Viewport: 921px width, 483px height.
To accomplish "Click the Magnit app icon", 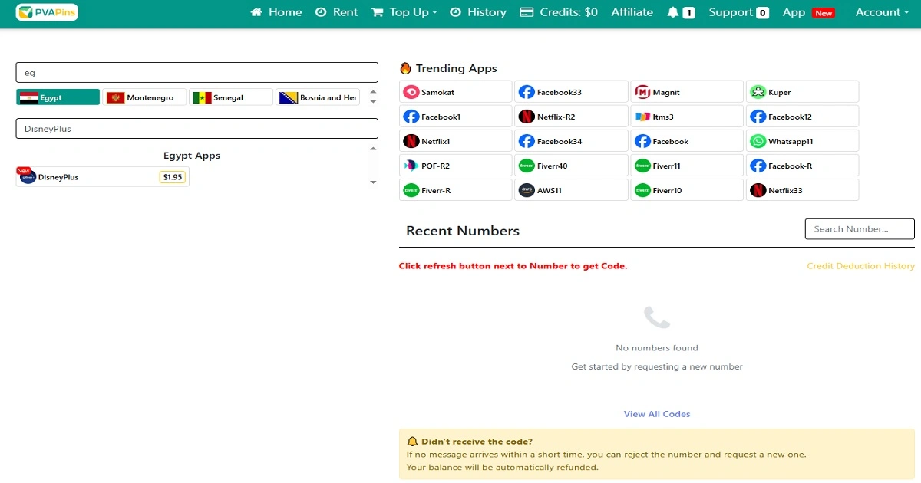I will pos(642,92).
